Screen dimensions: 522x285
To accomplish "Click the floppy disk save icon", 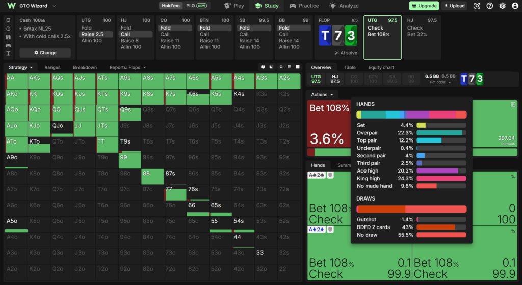I will point(8,37).
